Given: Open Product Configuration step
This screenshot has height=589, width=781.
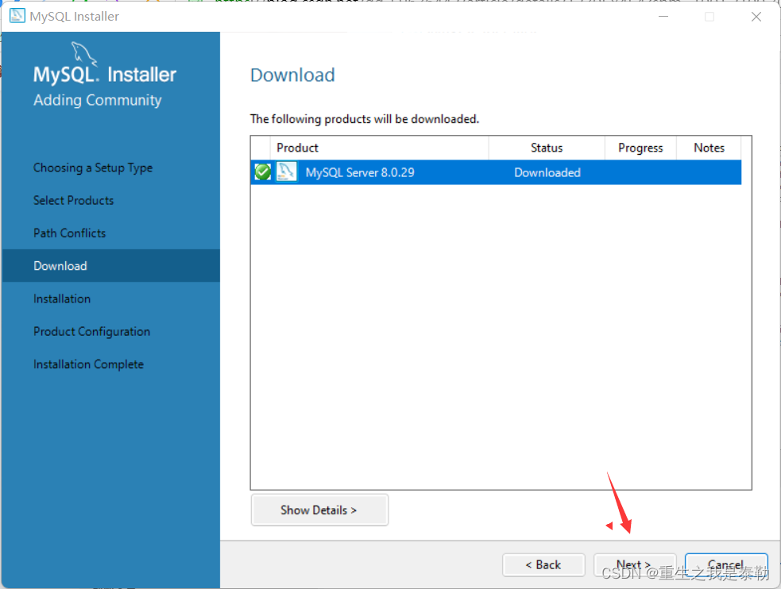Looking at the screenshot, I should tap(91, 331).
